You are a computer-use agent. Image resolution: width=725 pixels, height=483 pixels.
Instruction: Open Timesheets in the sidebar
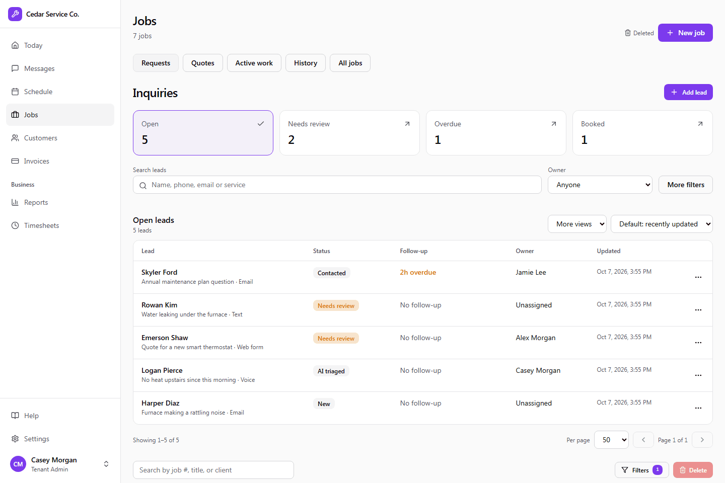point(60,225)
